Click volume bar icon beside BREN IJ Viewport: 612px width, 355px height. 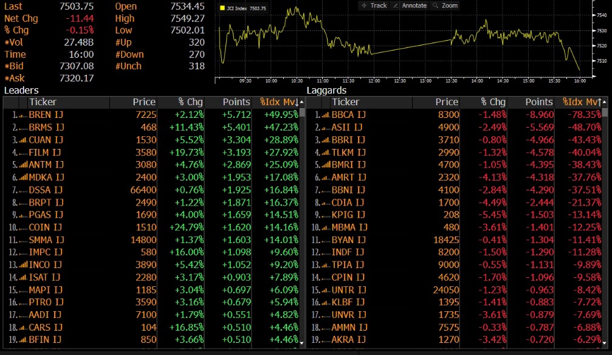[x=23, y=115]
